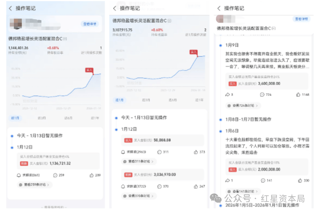Share the 1月9日 note with 3 shares
Viewport: 315px width, 211px height.
[x=228, y=95]
